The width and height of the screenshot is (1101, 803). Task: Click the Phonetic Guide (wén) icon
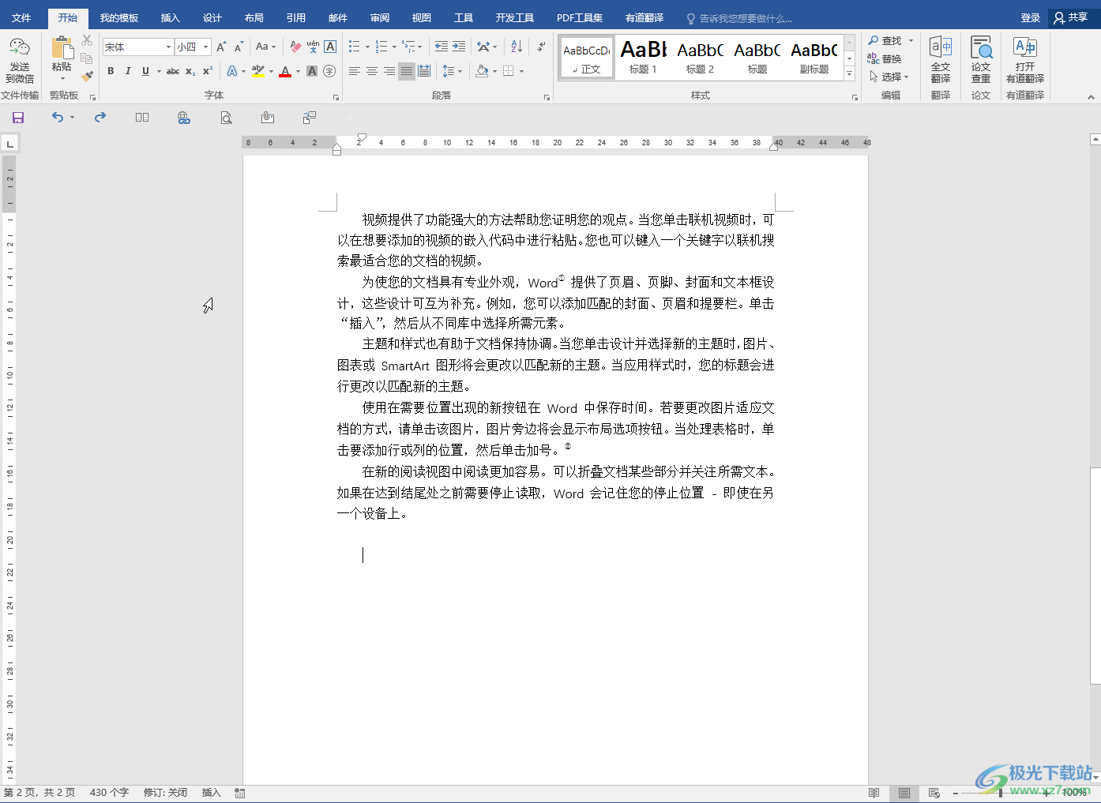(313, 47)
